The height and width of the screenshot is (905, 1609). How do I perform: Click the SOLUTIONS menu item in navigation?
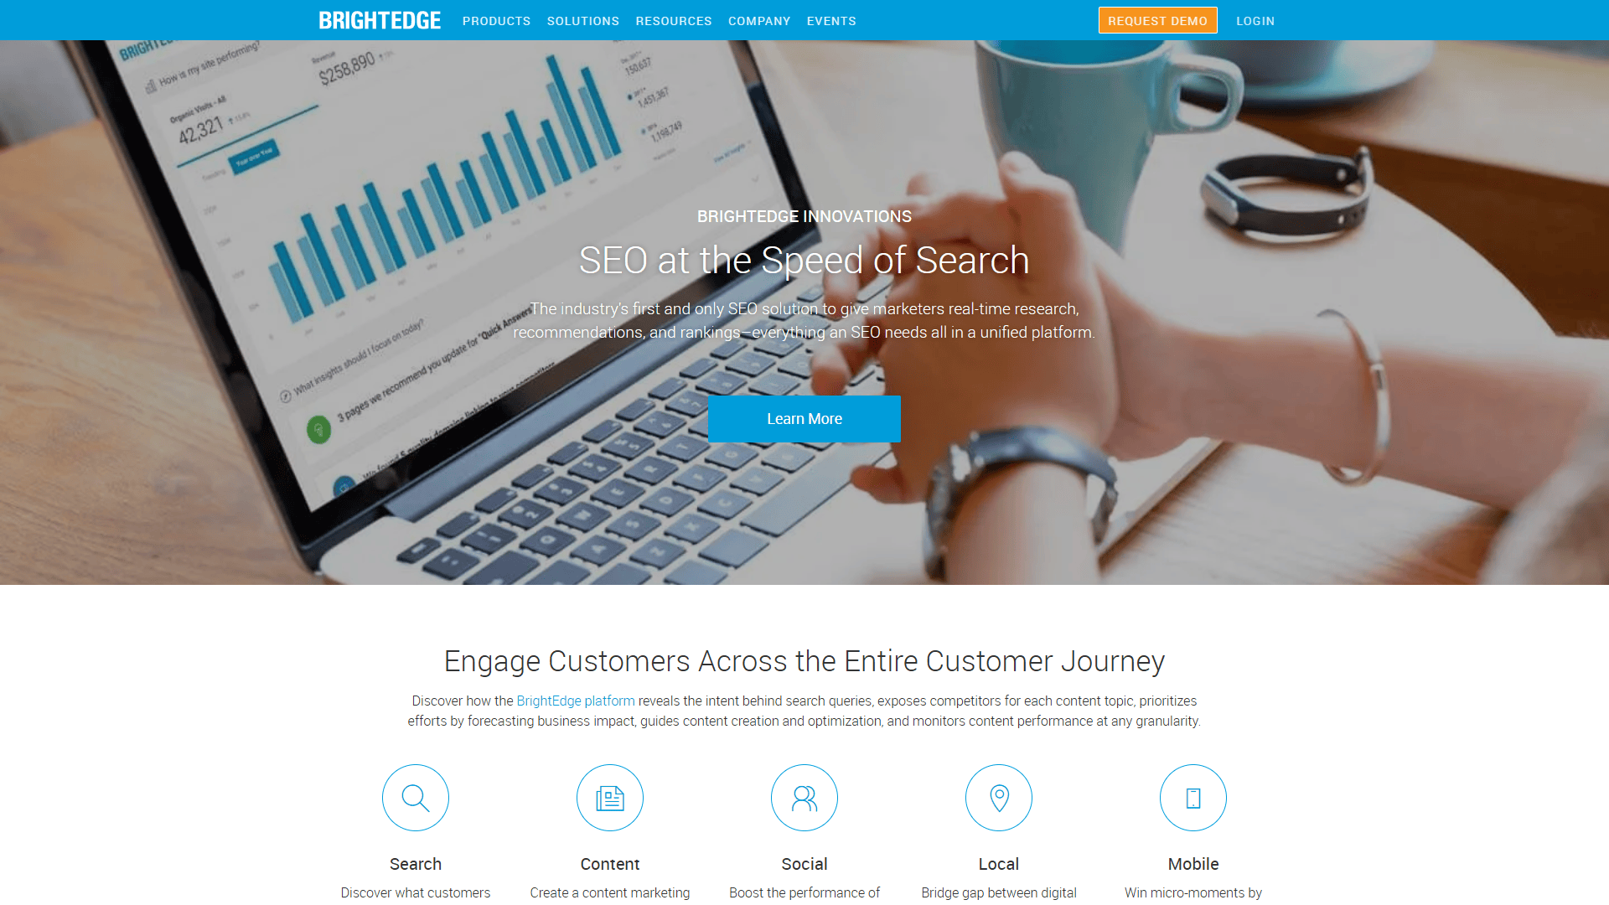583,20
